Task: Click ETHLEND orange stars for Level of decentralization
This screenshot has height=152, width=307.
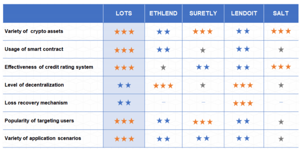Action: (163, 86)
